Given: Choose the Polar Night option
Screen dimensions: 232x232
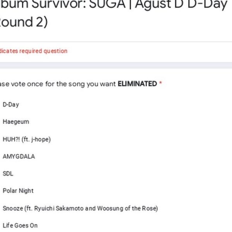Looking at the screenshot, I should (18, 191).
